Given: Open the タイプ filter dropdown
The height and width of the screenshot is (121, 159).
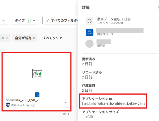Looking at the screenshot, I should (x=25, y=21).
